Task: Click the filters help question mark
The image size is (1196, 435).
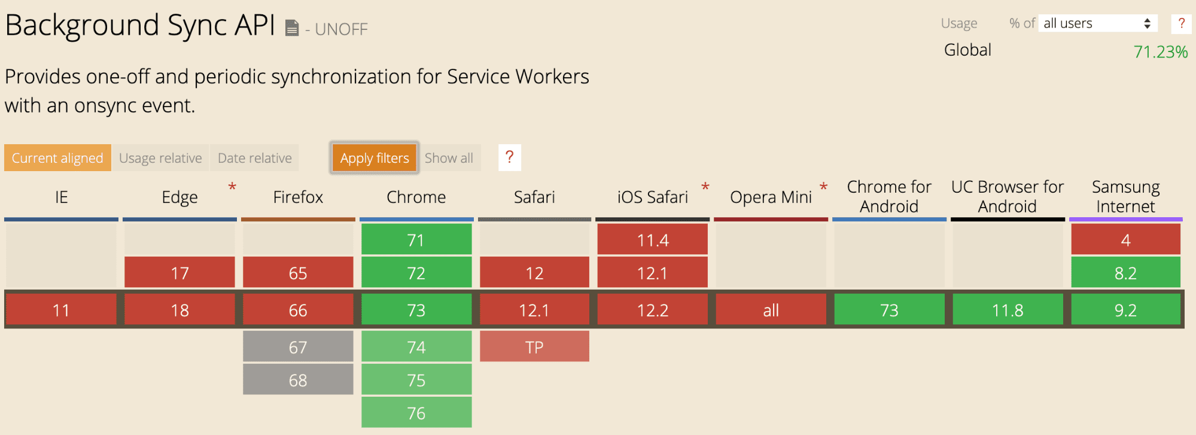Action: [x=509, y=157]
